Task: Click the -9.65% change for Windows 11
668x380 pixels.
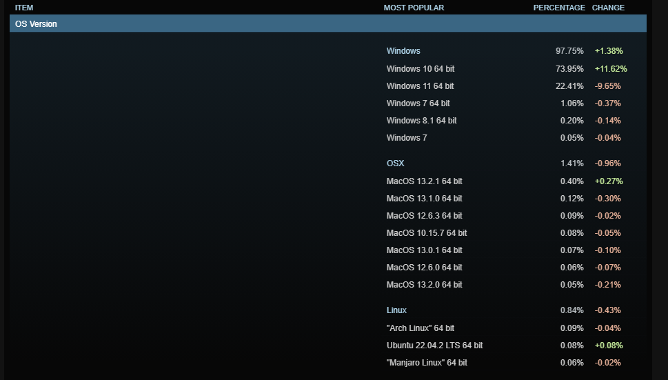Action: (x=608, y=86)
